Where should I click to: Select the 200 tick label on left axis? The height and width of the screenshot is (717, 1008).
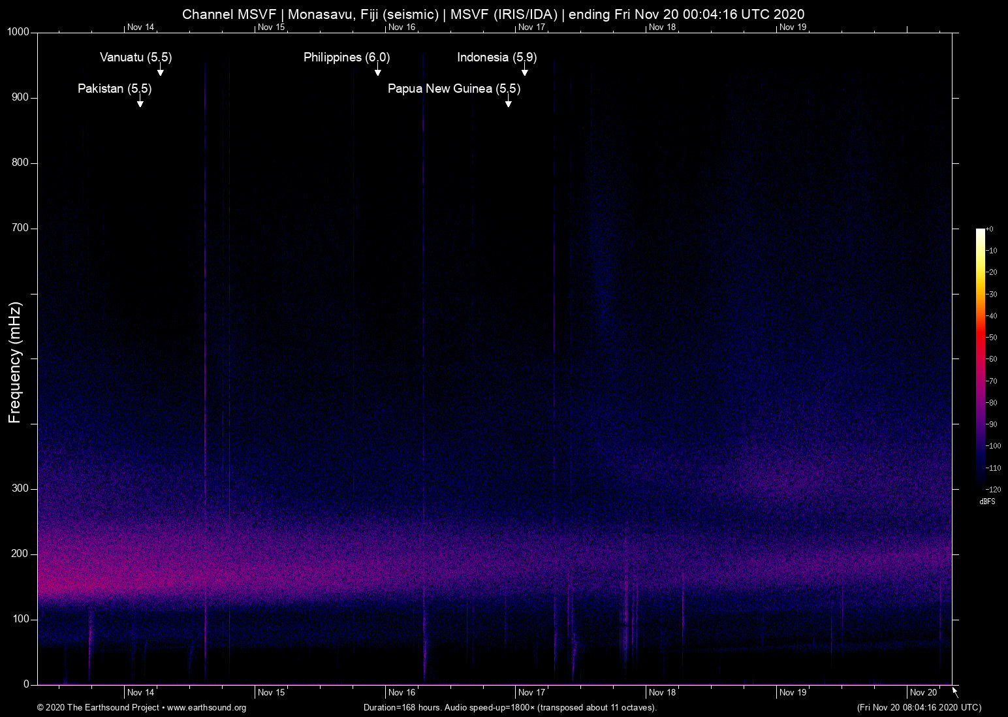coord(20,554)
